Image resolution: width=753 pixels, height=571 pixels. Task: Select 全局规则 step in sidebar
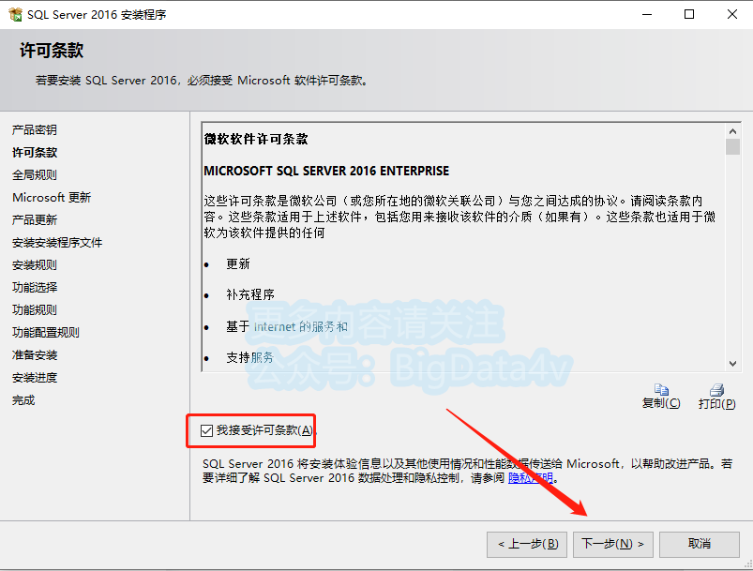pos(35,174)
